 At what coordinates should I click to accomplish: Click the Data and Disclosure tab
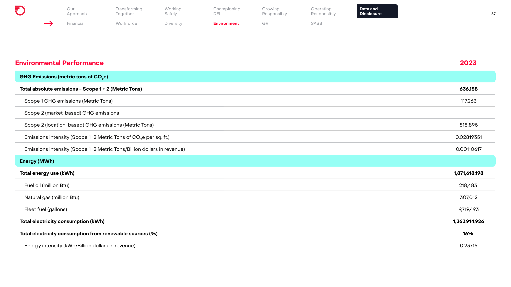pos(377,11)
